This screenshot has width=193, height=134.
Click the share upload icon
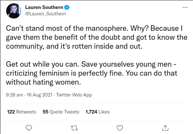(x=165, y=127)
